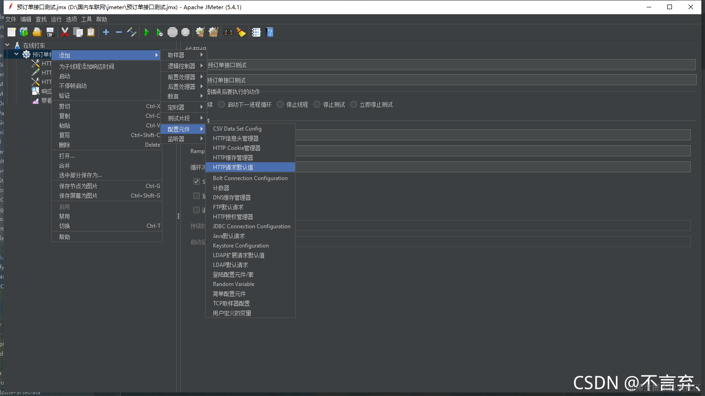This screenshot has width=705, height=396.
Task: Toggle the checked checkbox below loop count
Action: pyautogui.click(x=196, y=181)
